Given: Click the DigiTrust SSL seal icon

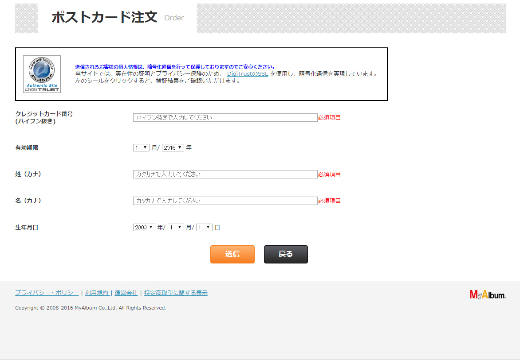Looking at the screenshot, I should click(42, 74).
